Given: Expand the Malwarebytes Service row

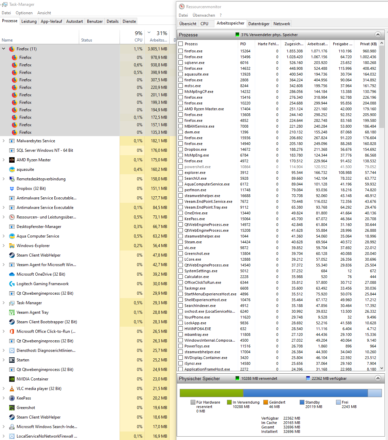Looking at the screenshot, I should coord(4,141).
